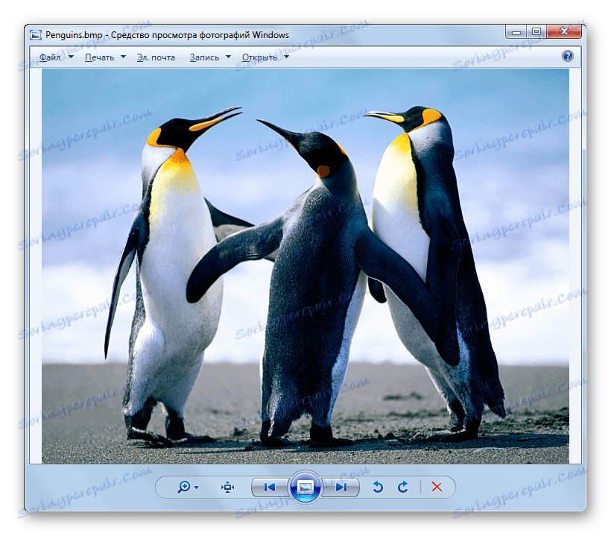Open the Печать menu
Viewport: 611px width, 536px height.
coord(99,57)
